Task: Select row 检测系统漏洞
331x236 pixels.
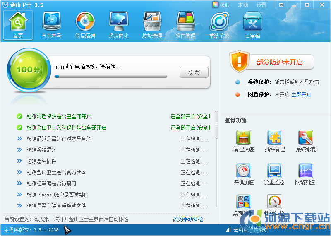Action: 113,150
